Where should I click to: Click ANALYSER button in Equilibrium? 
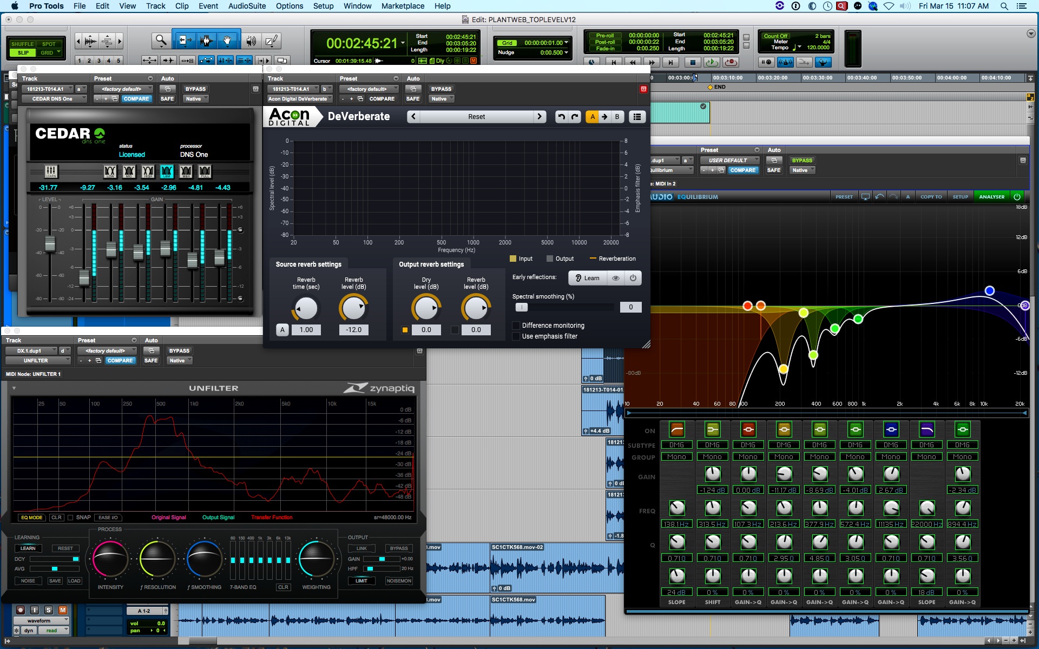click(991, 197)
